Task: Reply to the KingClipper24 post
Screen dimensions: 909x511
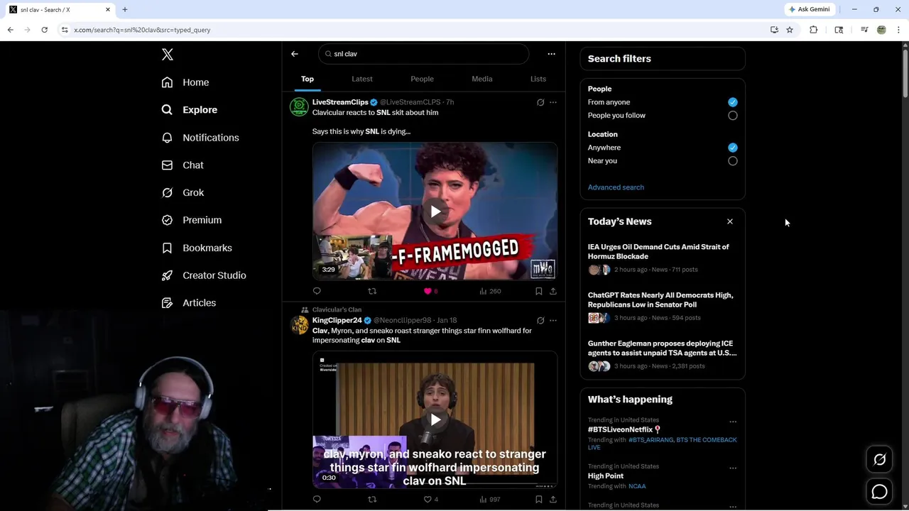Action: [317, 500]
